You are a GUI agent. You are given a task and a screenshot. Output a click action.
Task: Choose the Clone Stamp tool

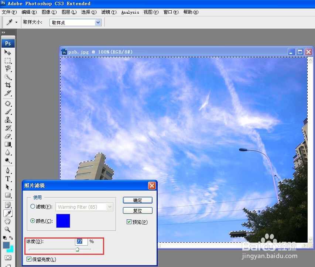coord(8,120)
